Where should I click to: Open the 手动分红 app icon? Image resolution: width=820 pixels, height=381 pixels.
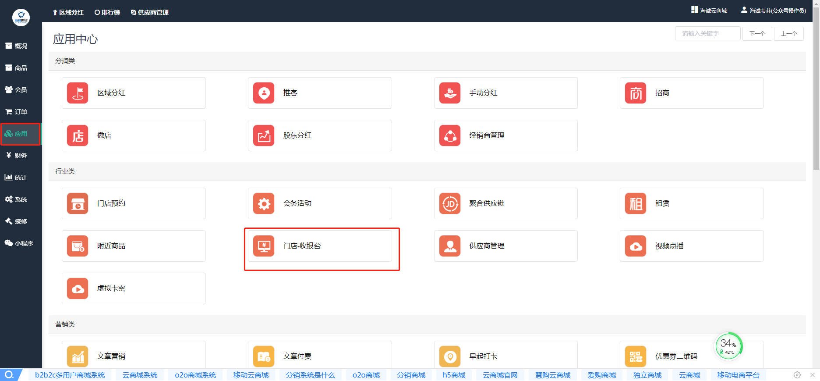[450, 93]
